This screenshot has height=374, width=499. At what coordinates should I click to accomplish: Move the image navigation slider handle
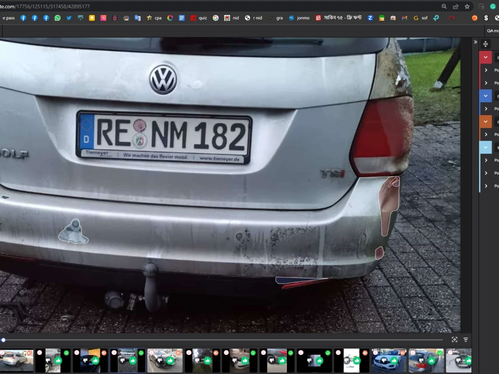pos(3,340)
